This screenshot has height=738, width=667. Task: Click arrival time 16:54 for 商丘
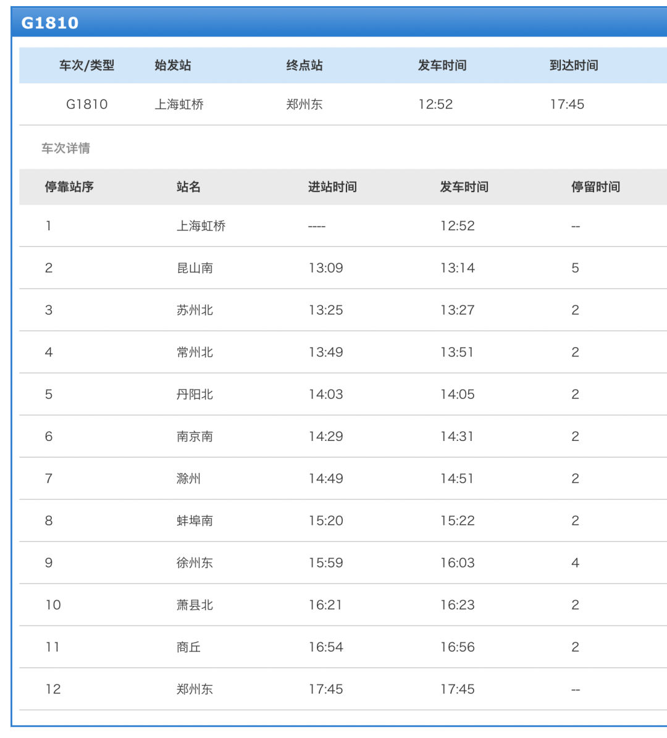point(325,647)
